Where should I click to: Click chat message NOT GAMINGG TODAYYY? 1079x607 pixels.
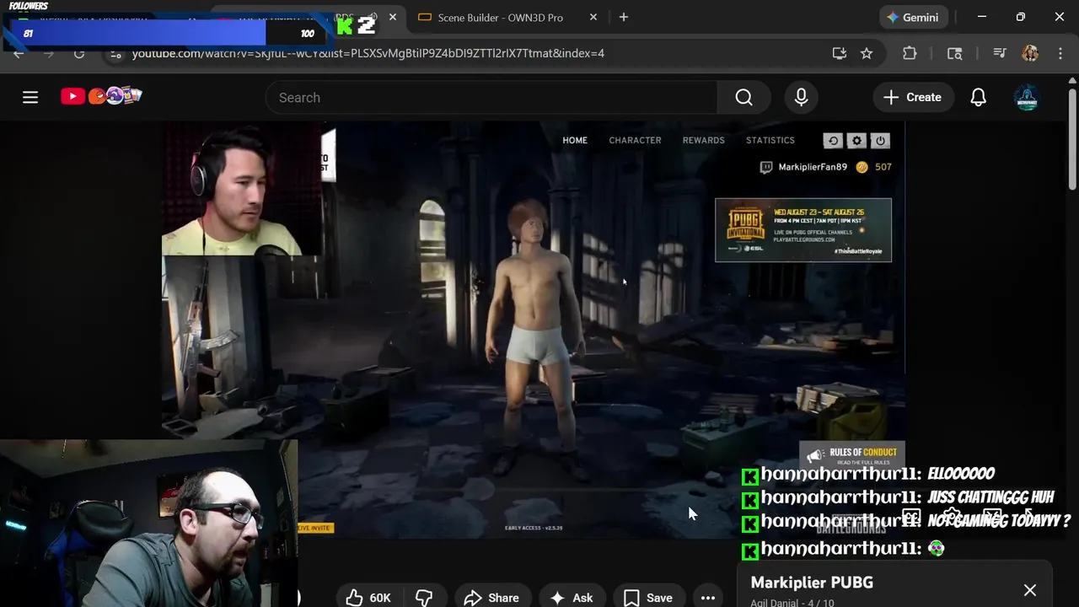point(998,521)
